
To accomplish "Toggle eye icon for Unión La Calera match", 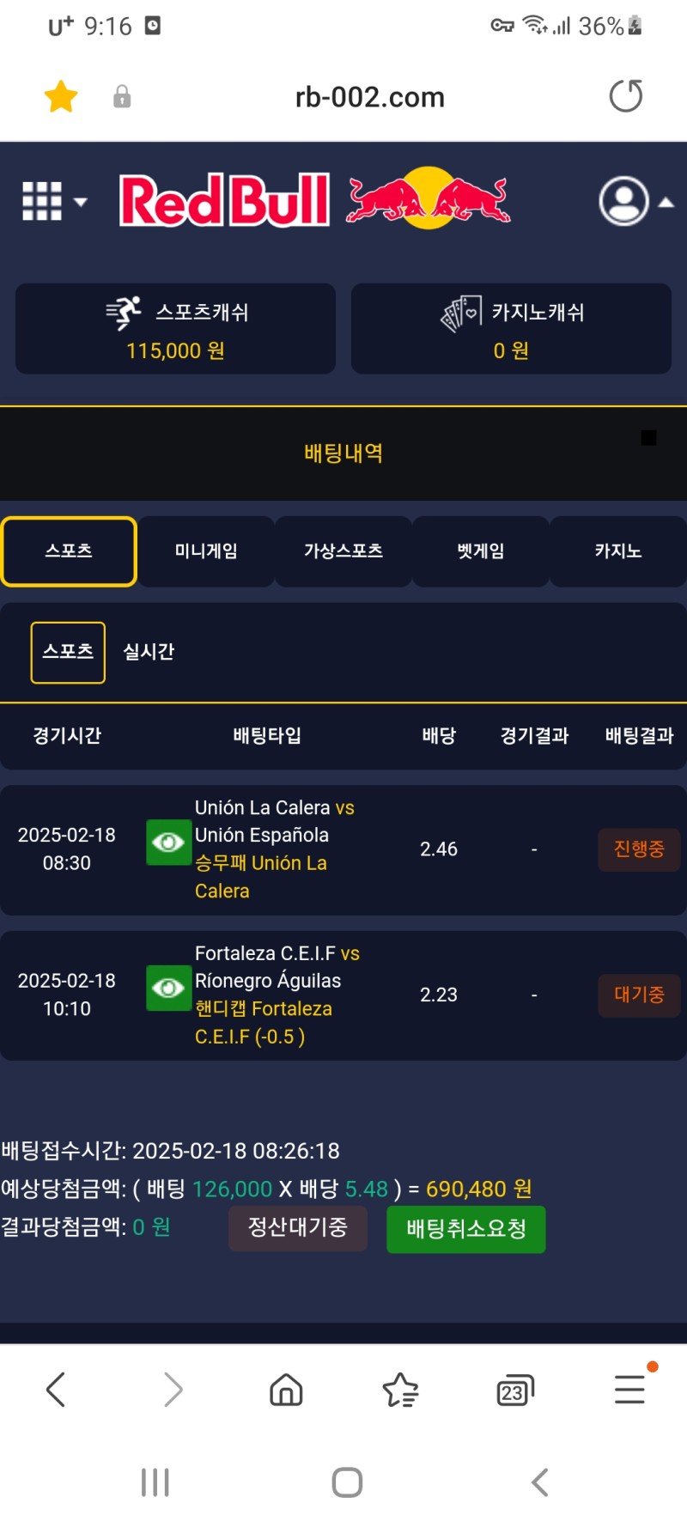I will click(x=168, y=843).
